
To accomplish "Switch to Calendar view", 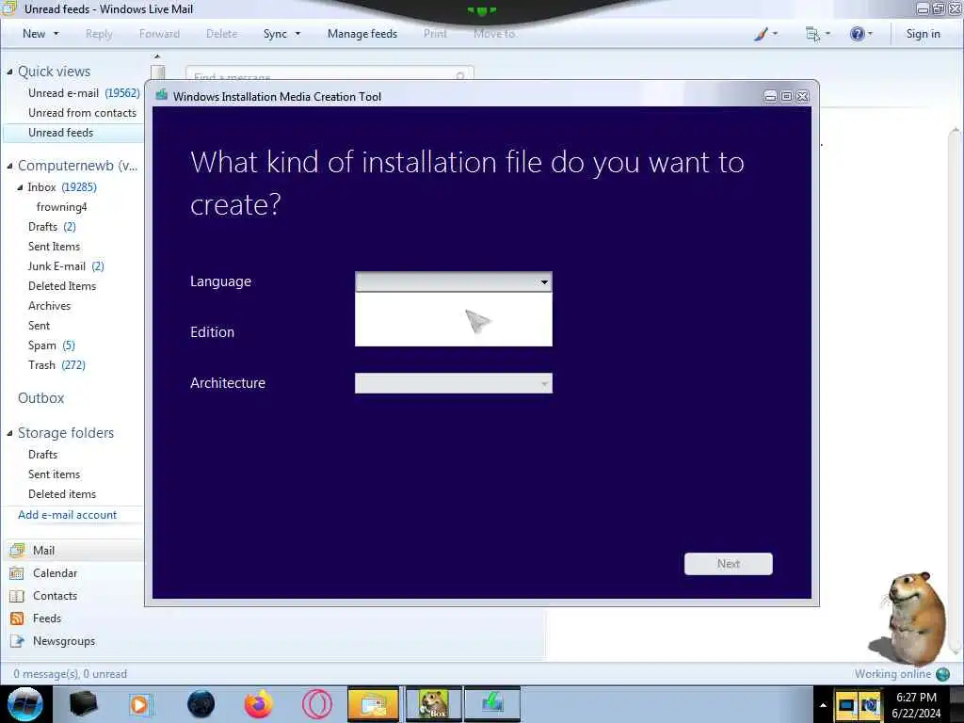I will (55, 573).
